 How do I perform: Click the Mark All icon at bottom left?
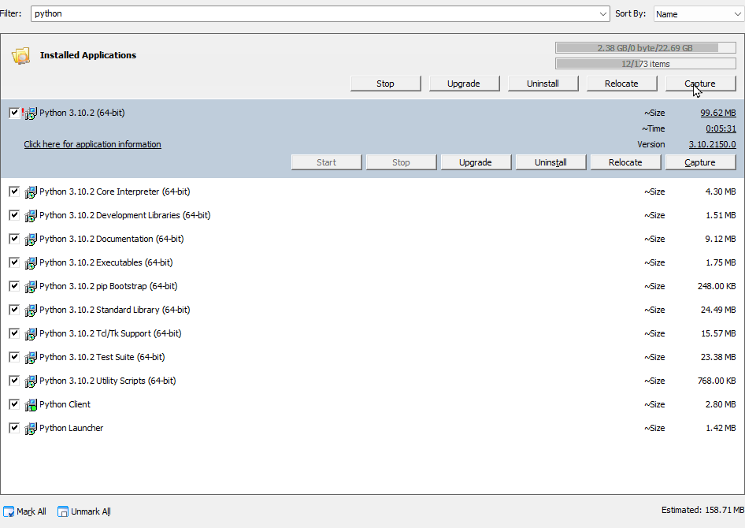point(8,511)
